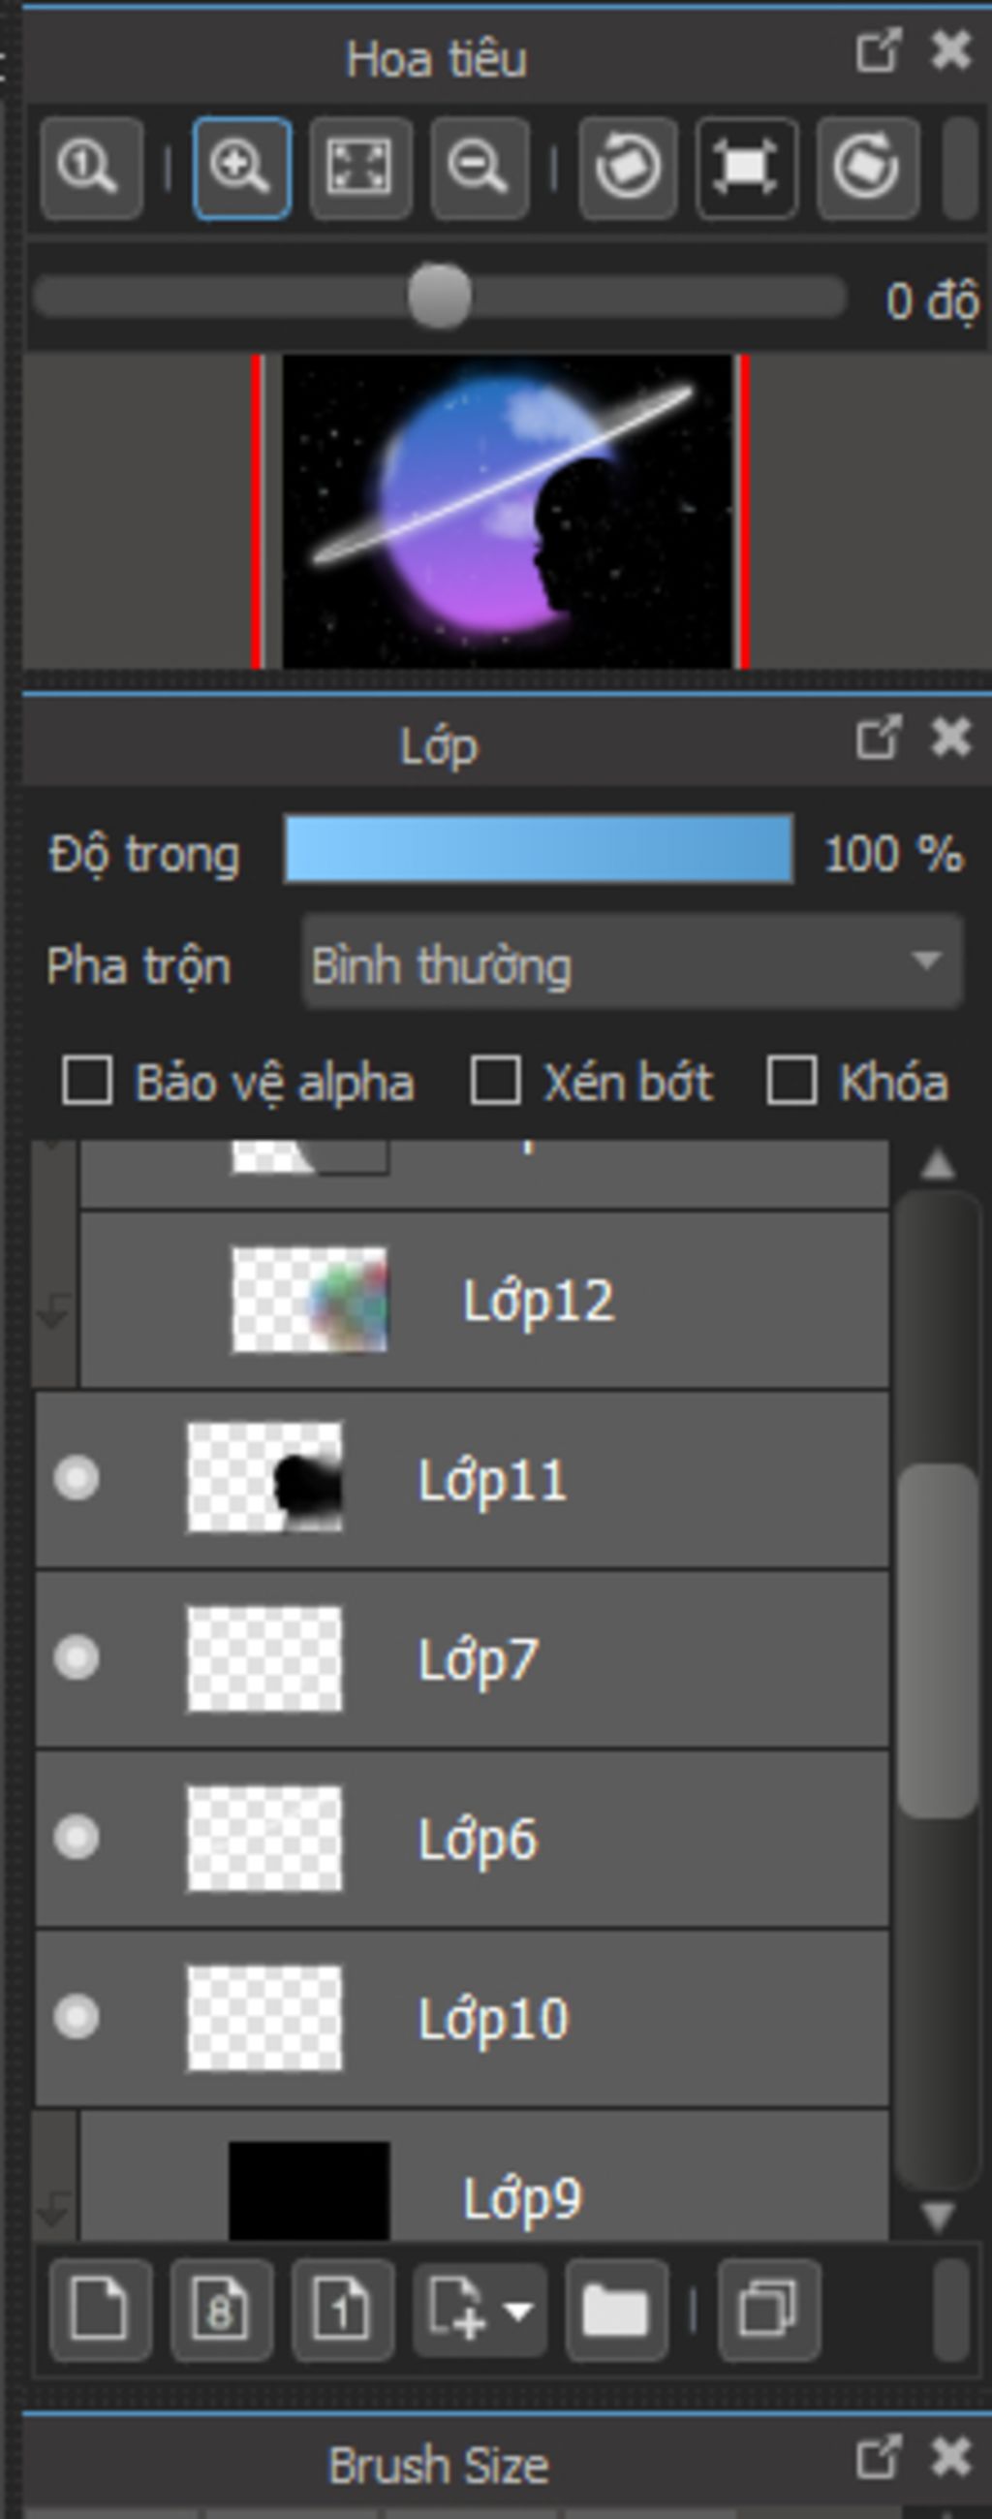Add new 1-bit layer icon
Image resolution: width=992 pixels, height=2519 pixels.
click(342, 2311)
